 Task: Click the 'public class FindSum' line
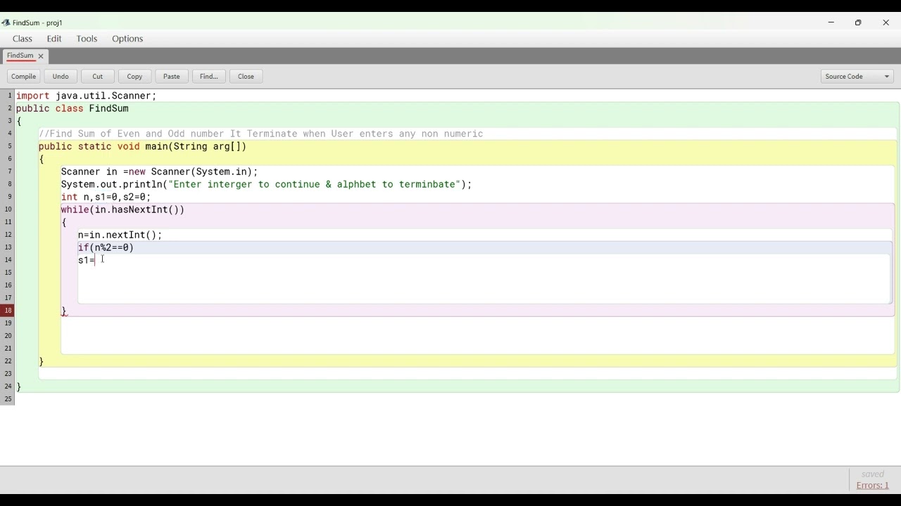coord(73,108)
